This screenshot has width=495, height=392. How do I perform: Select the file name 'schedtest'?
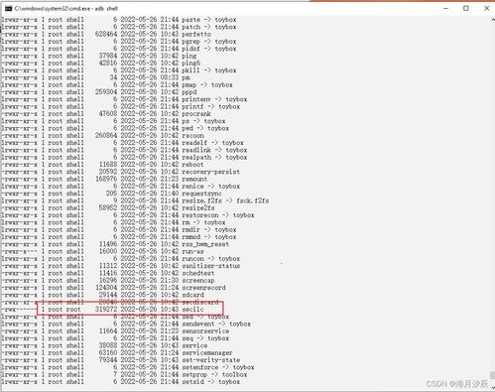(x=198, y=273)
